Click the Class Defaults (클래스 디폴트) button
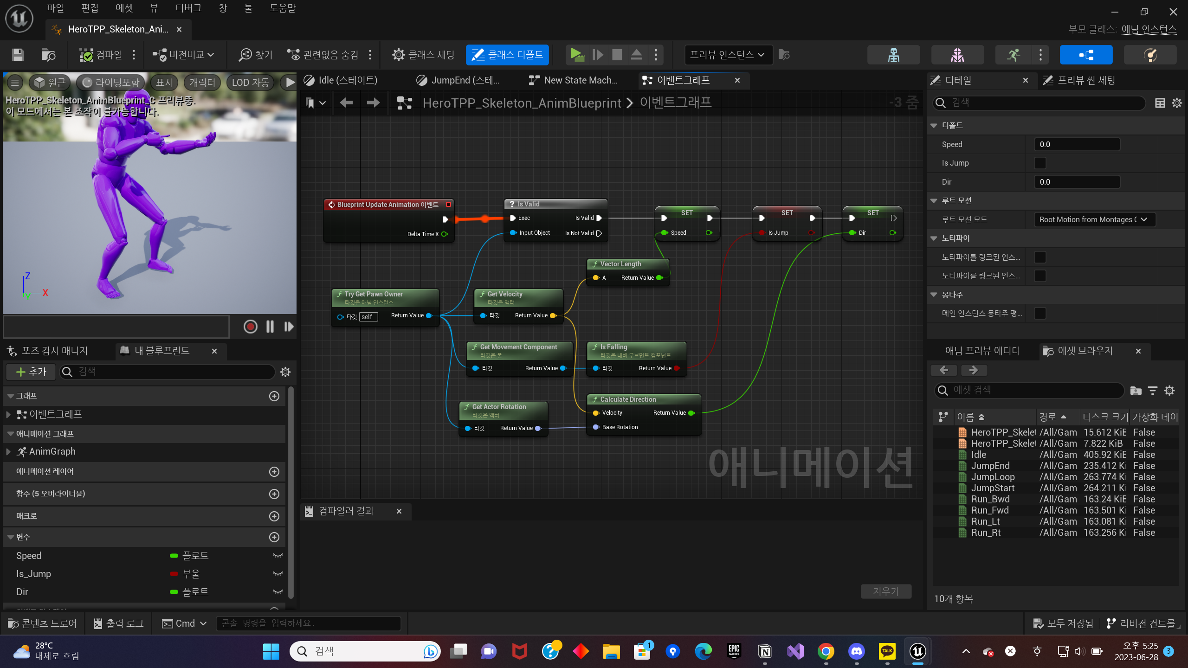This screenshot has height=668, width=1188. tap(507, 55)
